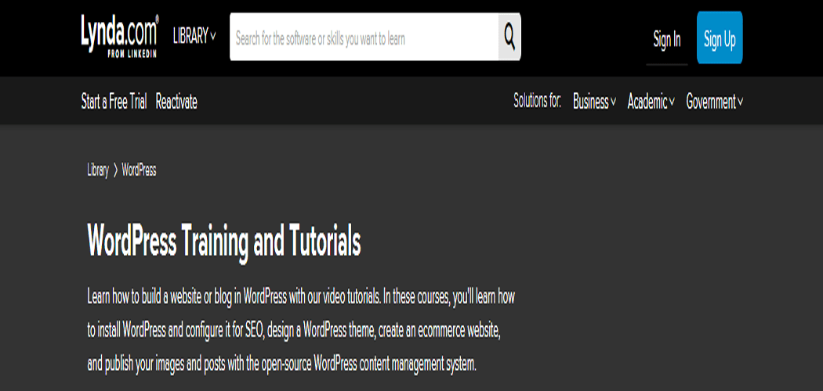Click the Reactivate link

pos(176,101)
